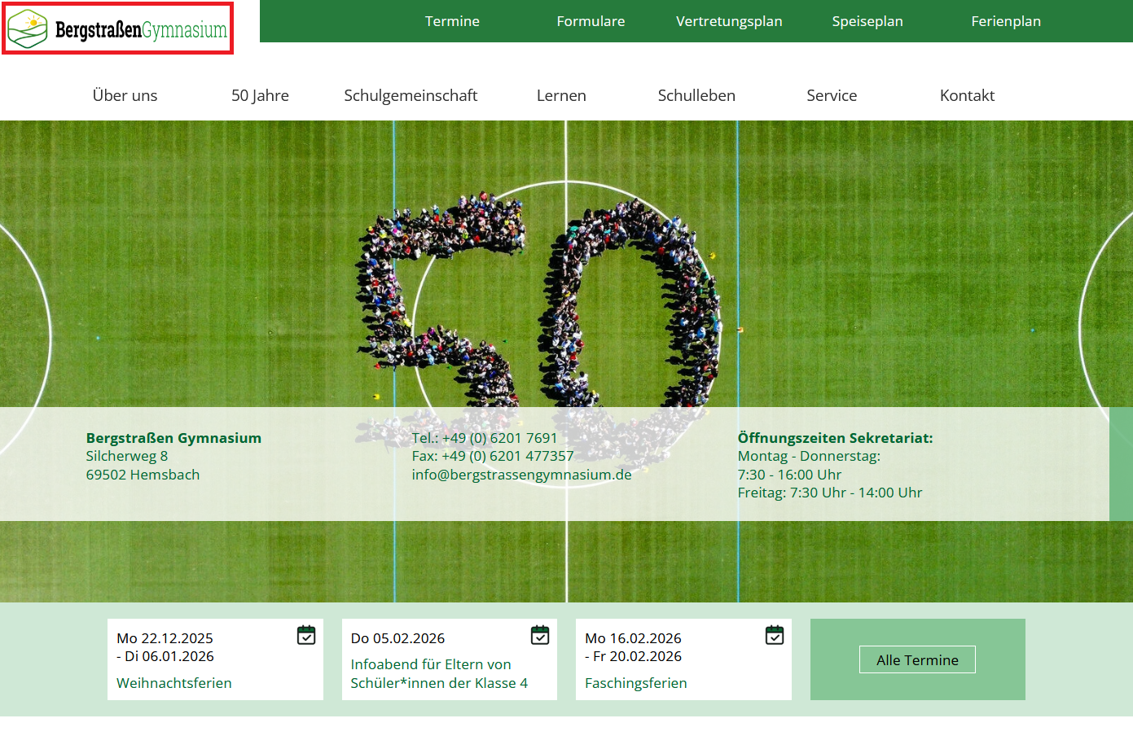Expand the Lernen menu
Viewport: 1133px width, 749px height.
(561, 95)
